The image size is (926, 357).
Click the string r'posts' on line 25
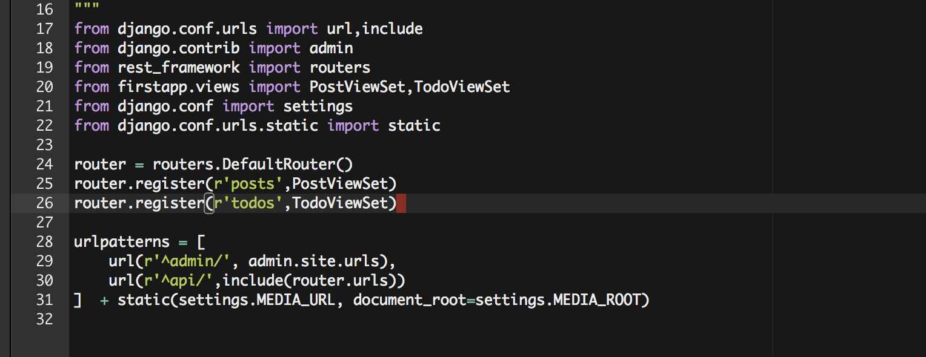click(244, 183)
